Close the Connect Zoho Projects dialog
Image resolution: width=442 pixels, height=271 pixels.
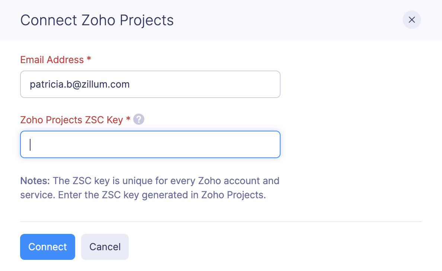click(x=411, y=20)
